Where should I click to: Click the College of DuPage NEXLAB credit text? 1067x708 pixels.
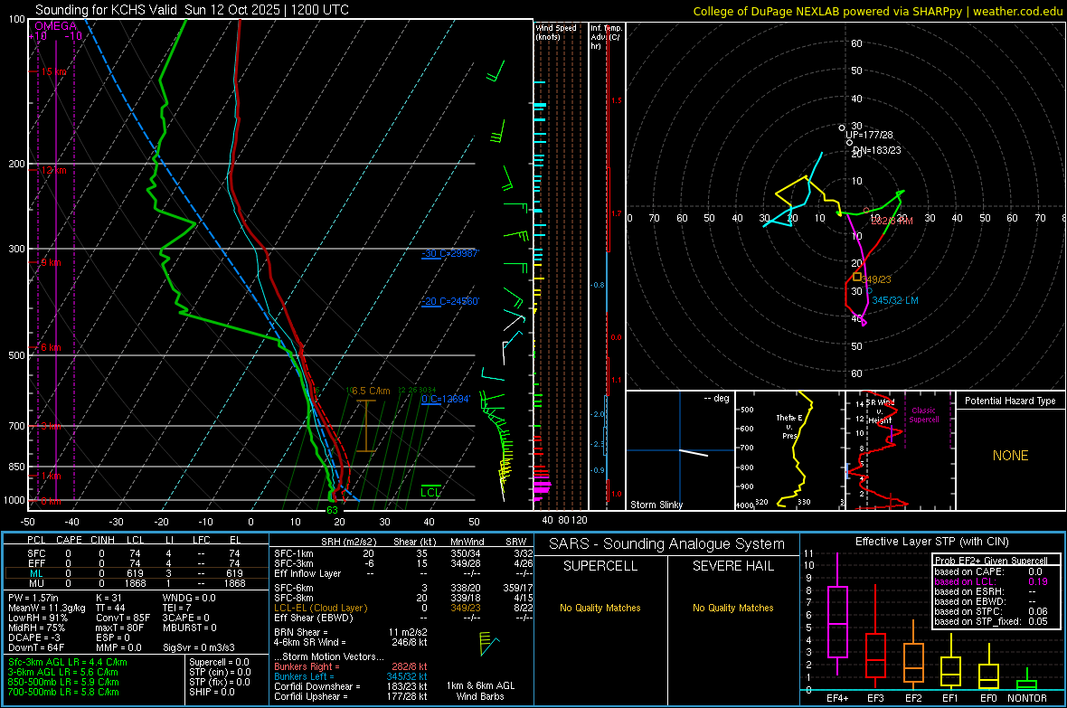point(877,11)
